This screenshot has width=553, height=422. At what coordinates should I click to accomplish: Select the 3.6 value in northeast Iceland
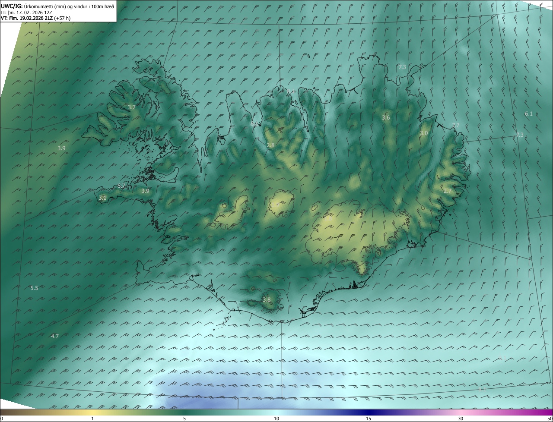[386, 117]
